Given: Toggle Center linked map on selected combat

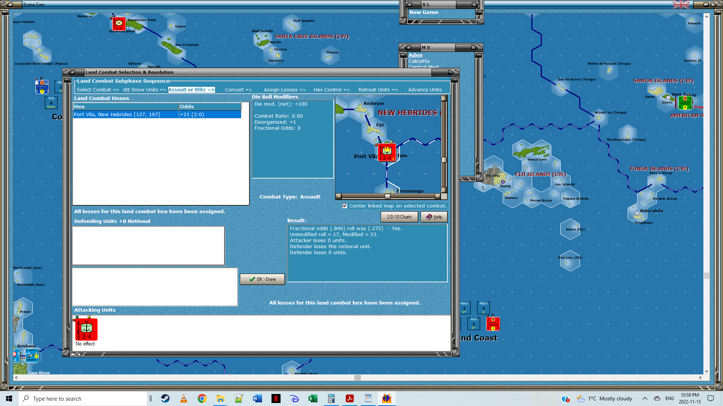Looking at the screenshot, I should [x=345, y=206].
